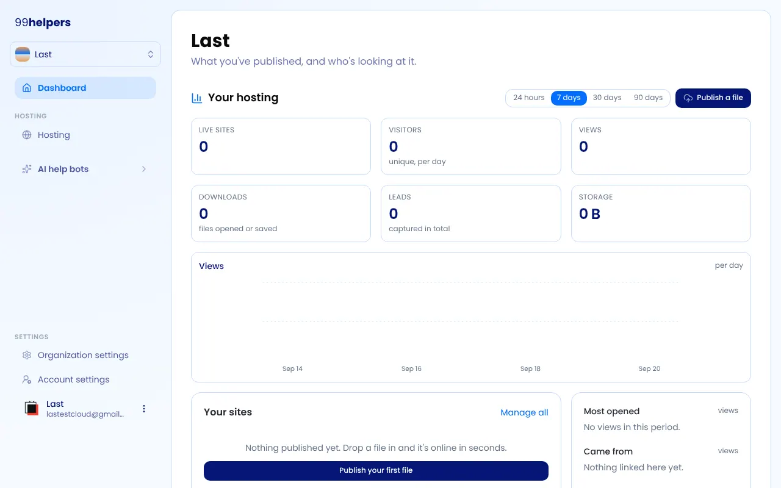781x488 pixels.
Task: Click the Publish a file button
Action: [x=713, y=98]
